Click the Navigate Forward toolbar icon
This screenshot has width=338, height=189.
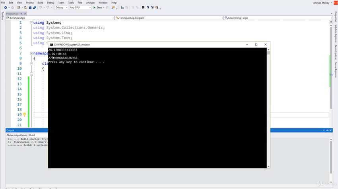(x=12, y=8)
